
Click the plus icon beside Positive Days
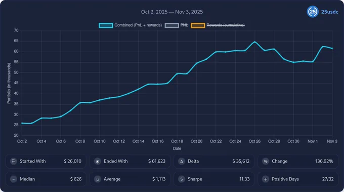[x=266, y=179]
